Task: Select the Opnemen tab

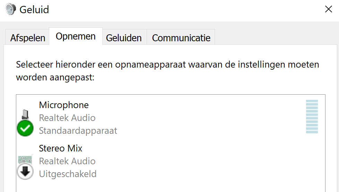Action: coord(76,36)
